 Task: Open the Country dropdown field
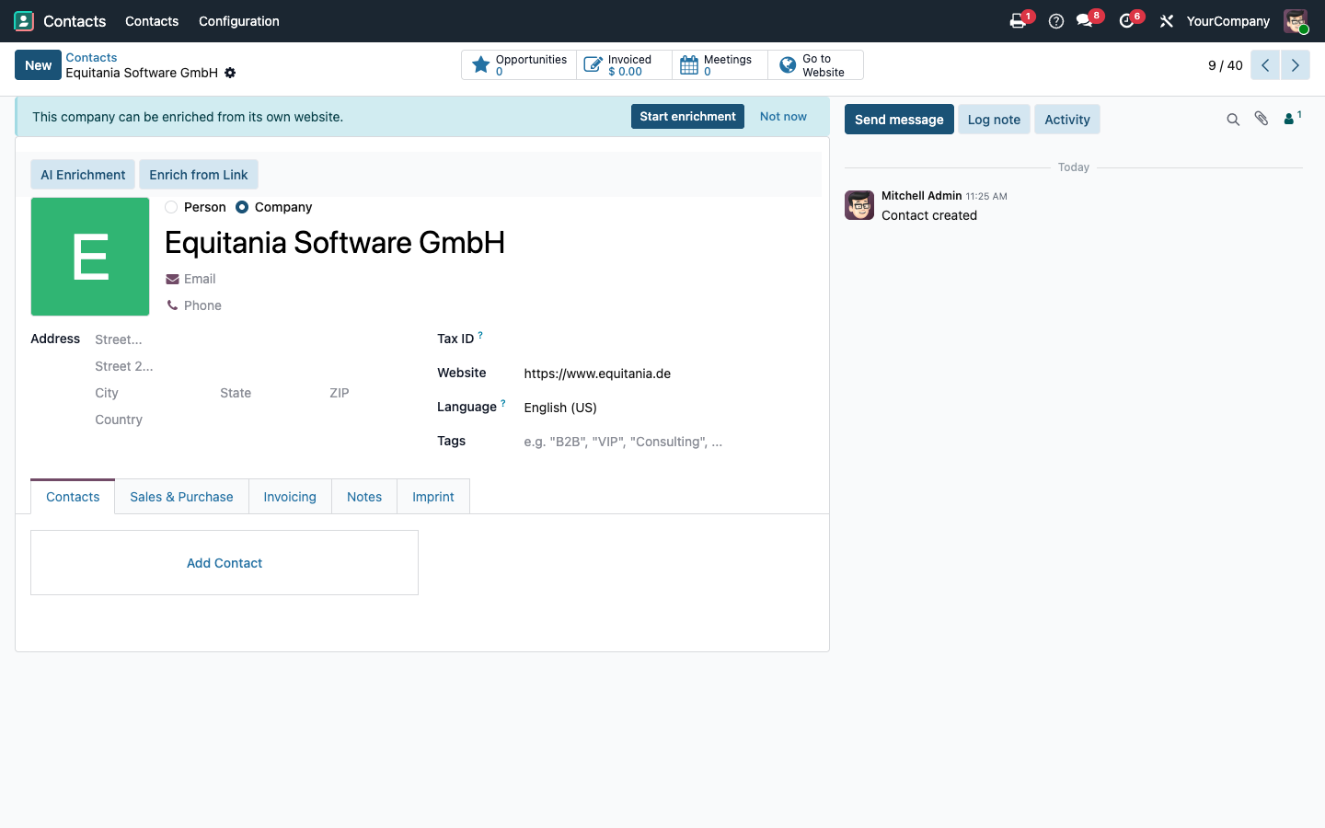249,420
